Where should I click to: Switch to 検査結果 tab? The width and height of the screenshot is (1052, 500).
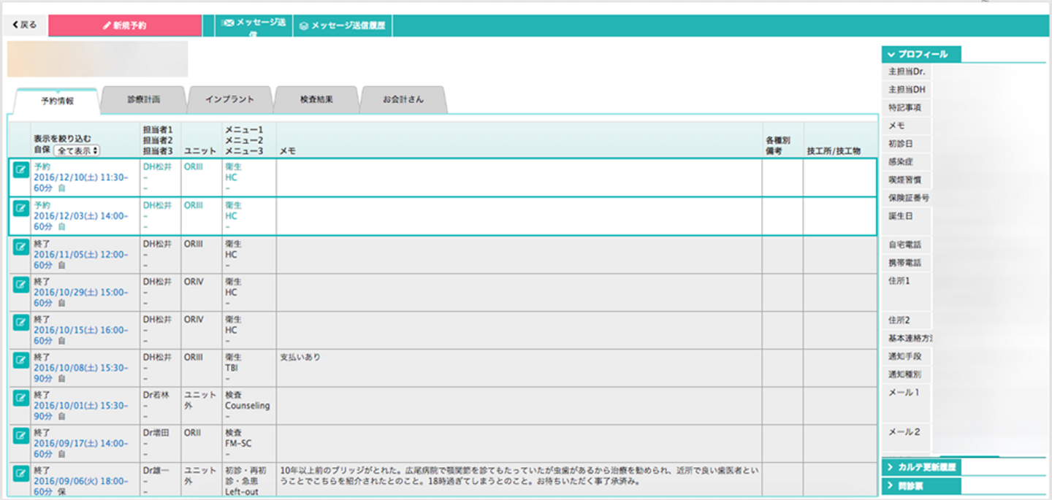316,99
